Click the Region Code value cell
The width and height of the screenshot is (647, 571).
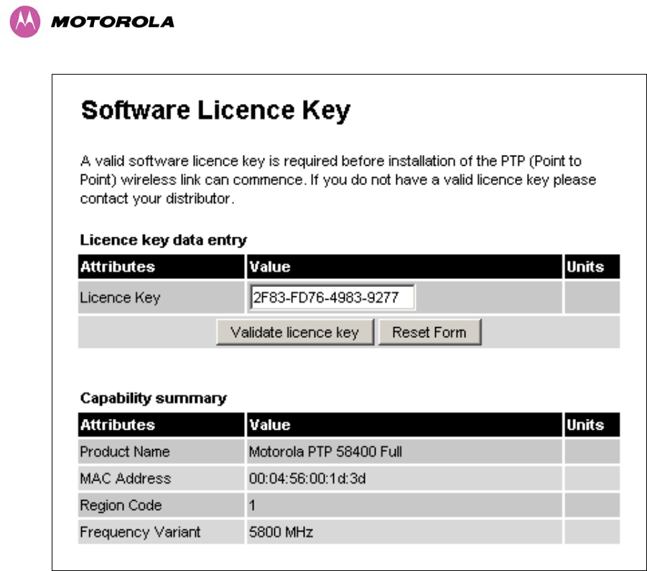[404, 506]
